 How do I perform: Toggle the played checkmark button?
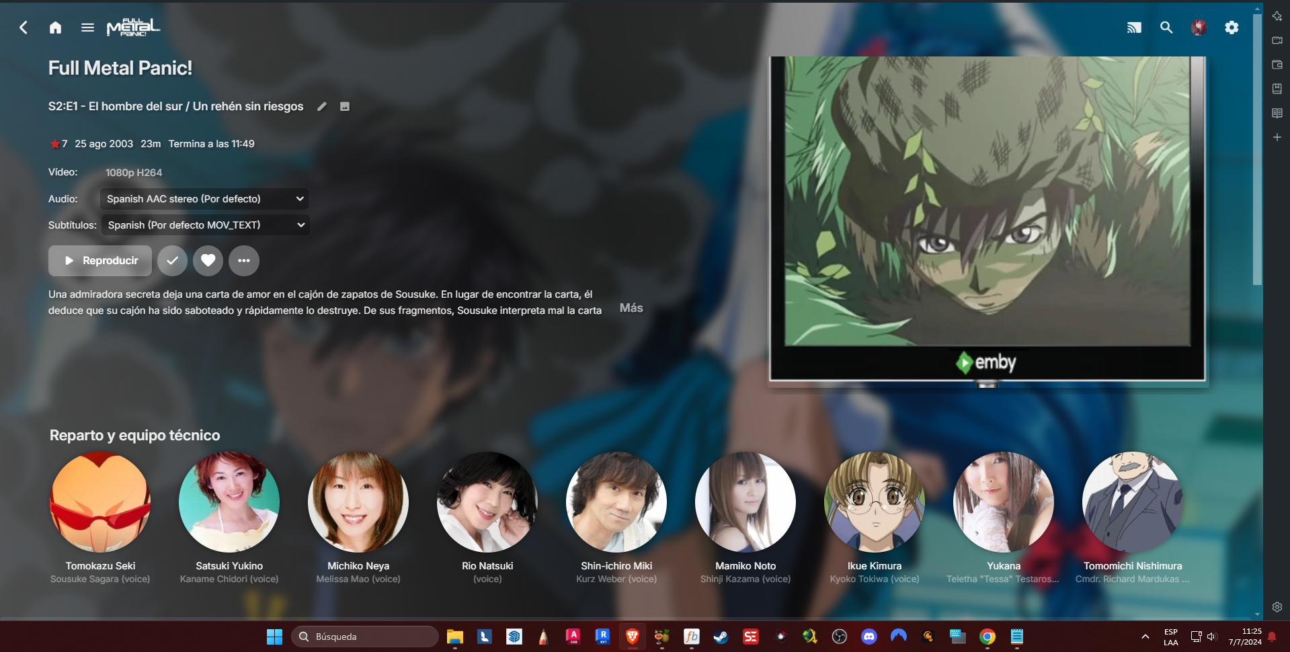(173, 261)
